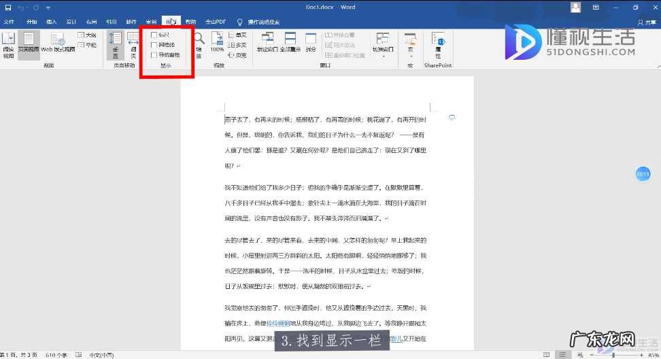The width and height of the screenshot is (661, 359).
Task: Click the page count 第1页 status indicator
Action: point(19,355)
